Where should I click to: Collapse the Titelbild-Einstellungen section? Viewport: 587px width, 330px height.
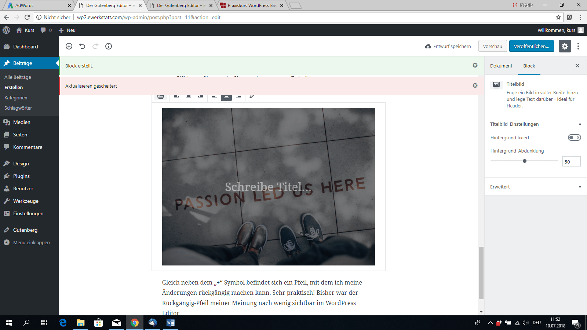click(x=536, y=124)
